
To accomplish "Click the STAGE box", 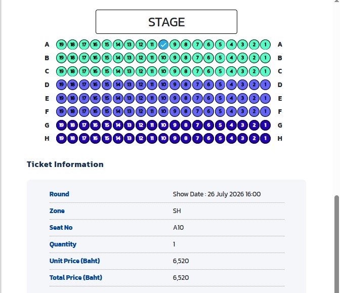I will [166, 22].
